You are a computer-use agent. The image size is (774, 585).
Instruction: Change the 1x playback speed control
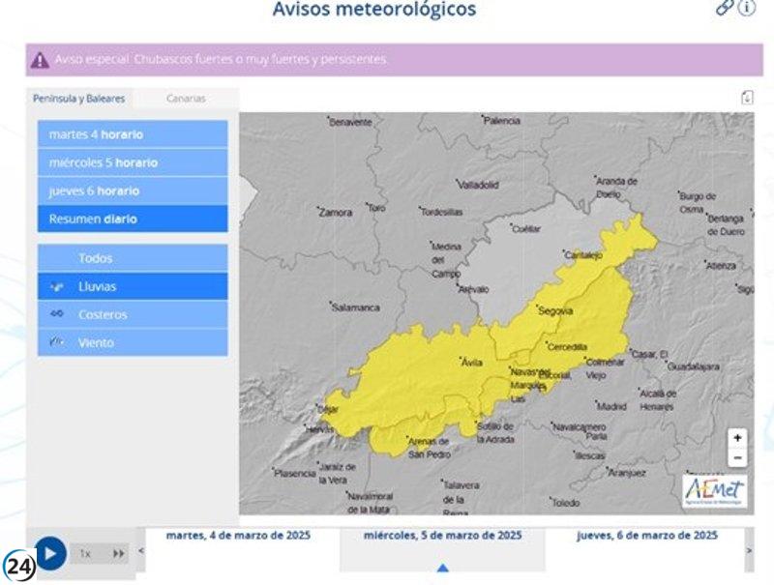[85, 553]
